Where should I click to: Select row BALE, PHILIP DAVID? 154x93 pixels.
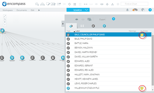pos(109,39)
